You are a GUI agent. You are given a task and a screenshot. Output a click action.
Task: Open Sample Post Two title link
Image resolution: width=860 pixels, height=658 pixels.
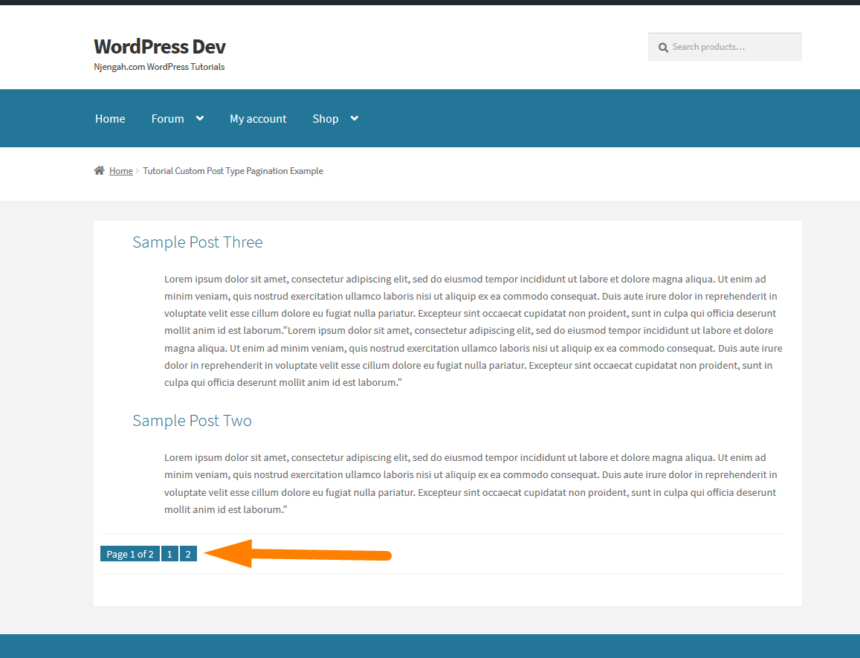click(x=192, y=420)
